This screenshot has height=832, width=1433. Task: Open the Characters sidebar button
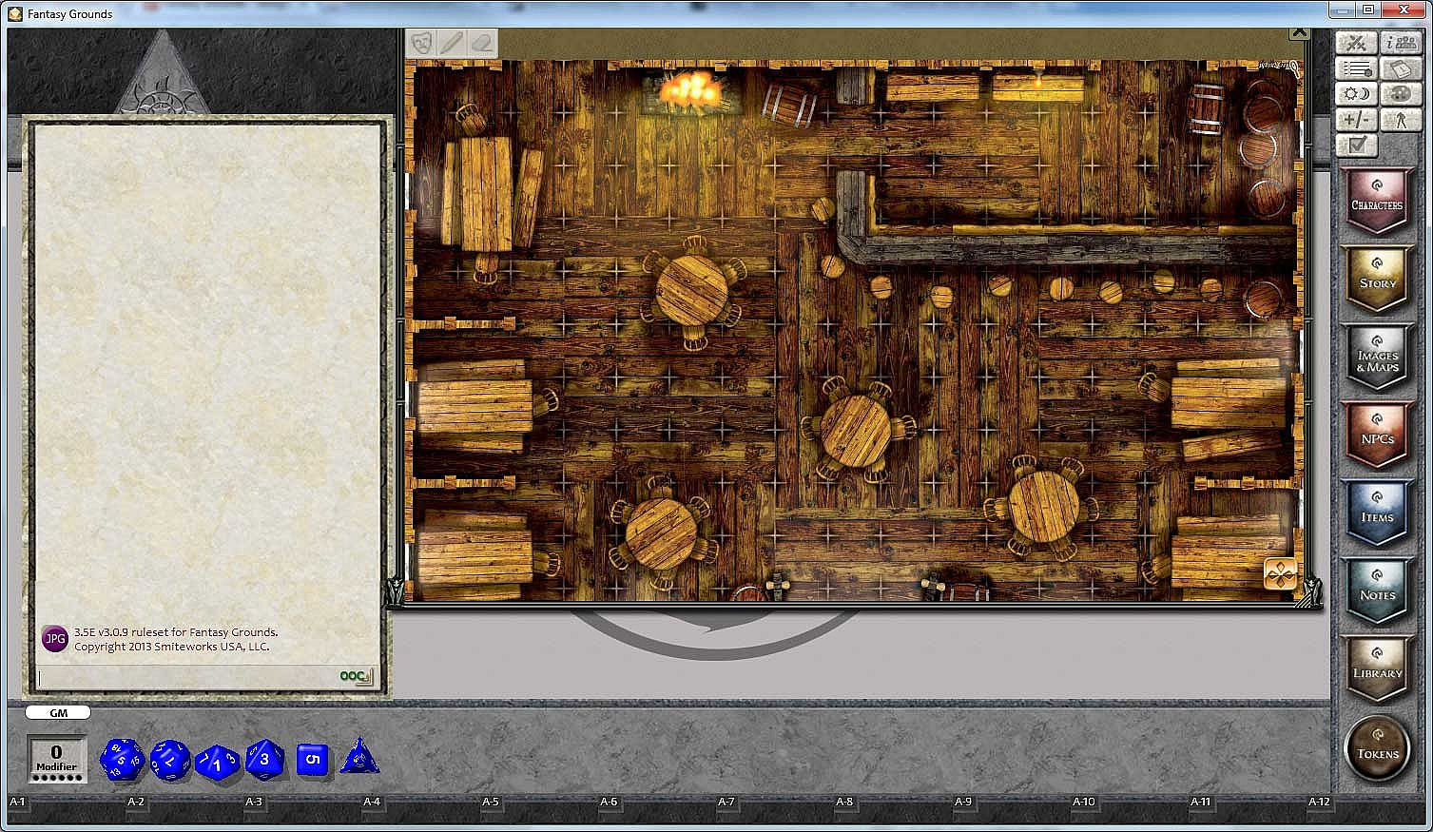1377,202
